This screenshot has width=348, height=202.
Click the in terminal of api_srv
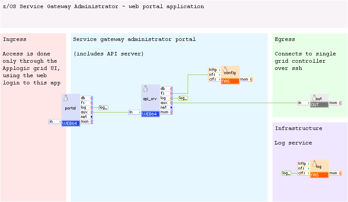135,112
